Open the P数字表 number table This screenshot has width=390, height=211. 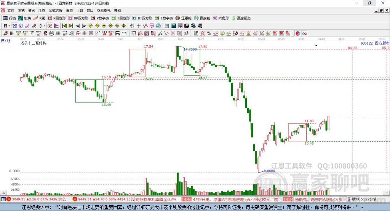coord(100,18)
